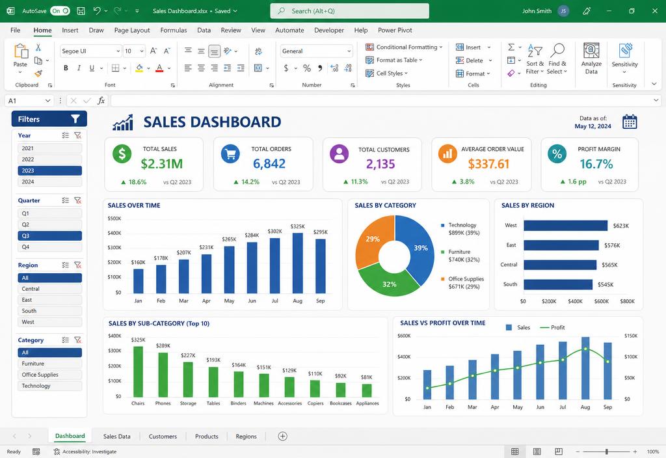Select Q1 in Quarter slicer

pyautogui.click(x=49, y=213)
